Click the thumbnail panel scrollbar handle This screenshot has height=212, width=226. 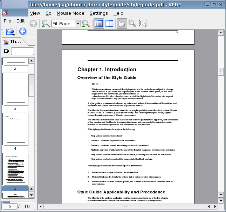click(x=31, y=86)
